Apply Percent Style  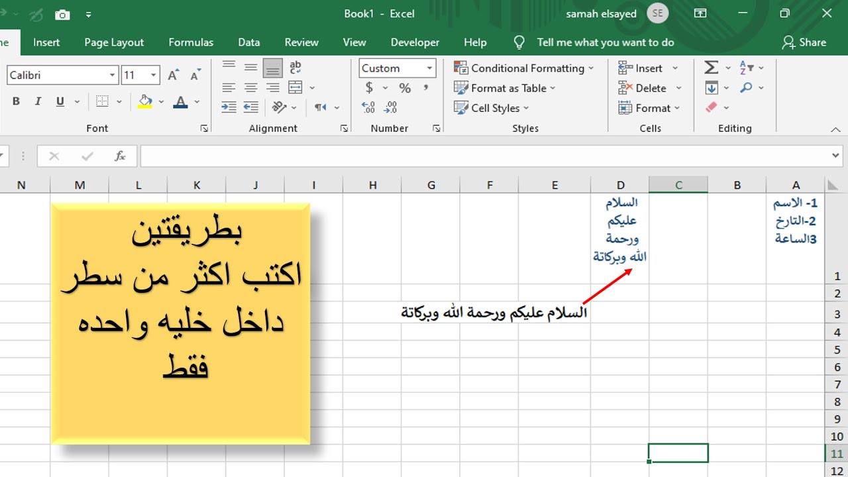point(405,88)
